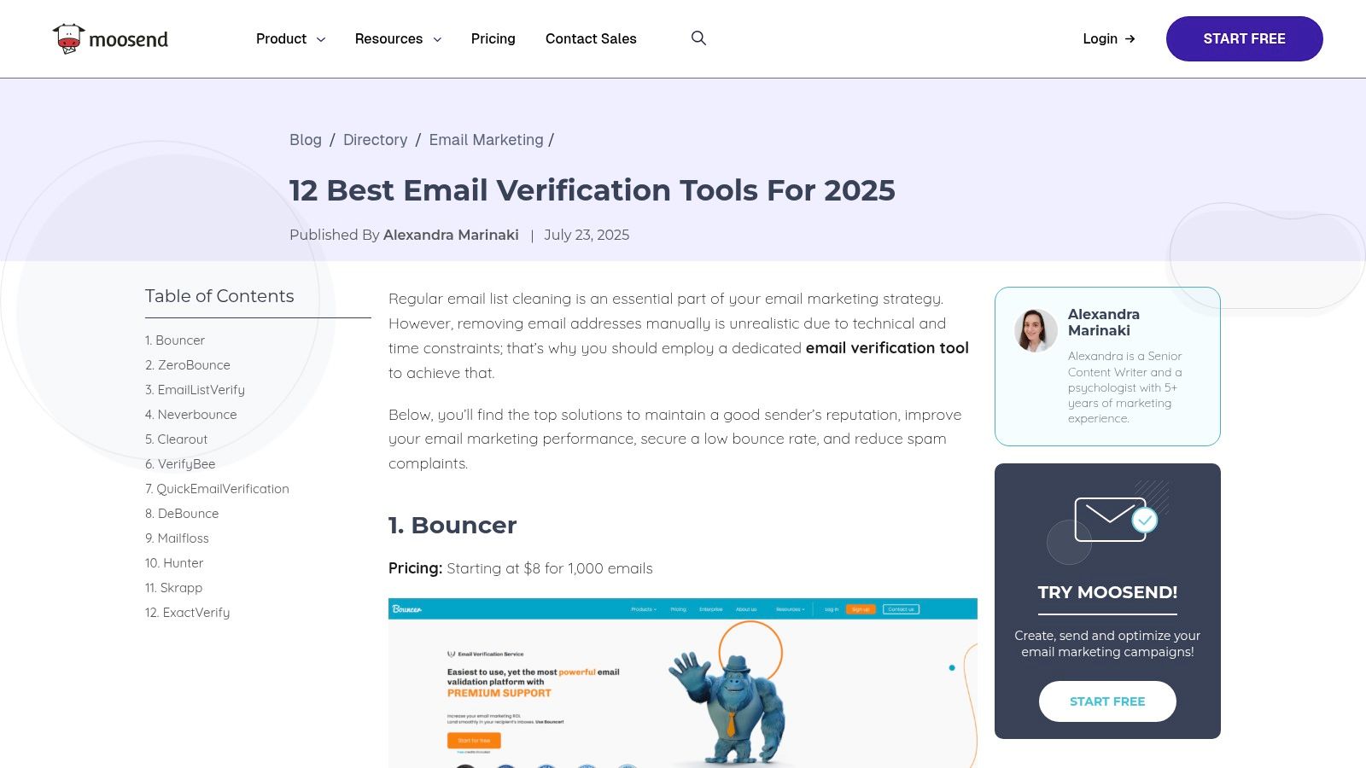
Task: Expand the Resources dropdown menu
Action: [398, 38]
